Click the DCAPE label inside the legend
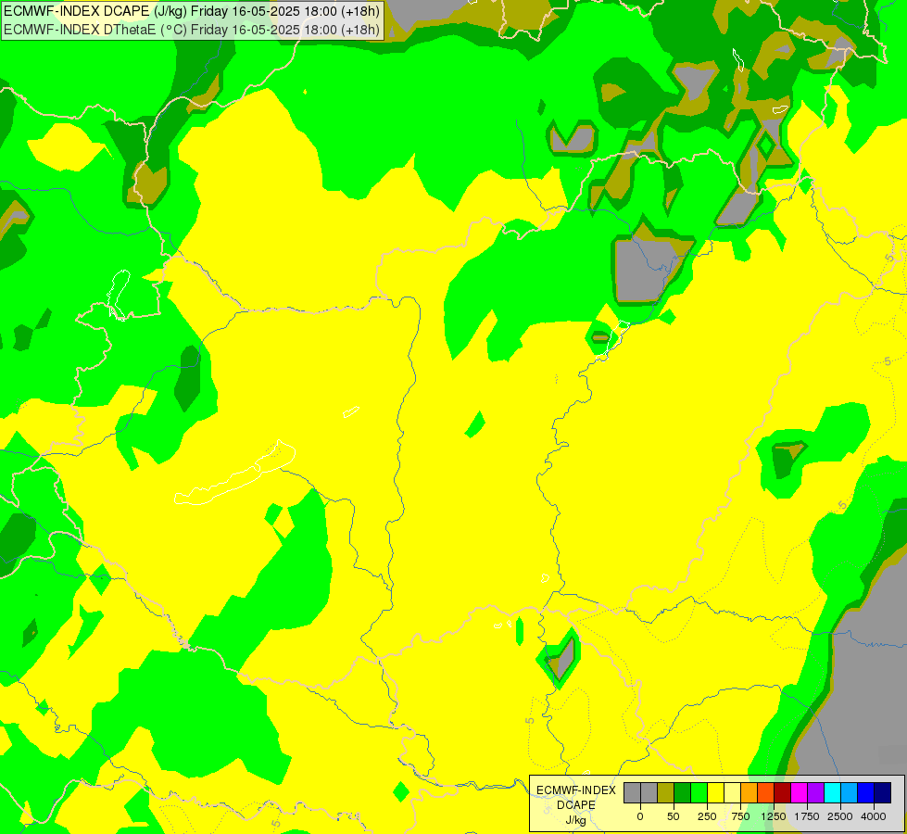This screenshot has width=907, height=834. pos(576,805)
